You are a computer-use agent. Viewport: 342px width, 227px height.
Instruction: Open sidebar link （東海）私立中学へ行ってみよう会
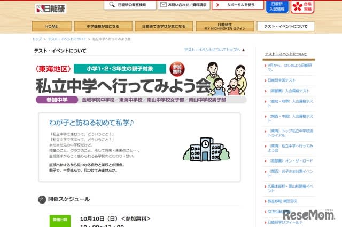[x=290, y=148]
